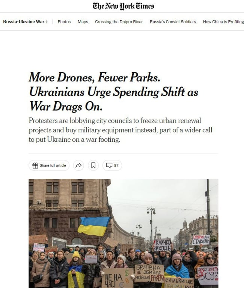Expand the Russia-Ukraine War section chevron
This screenshot has height=288, width=244.
pyautogui.click(x=47, y=21)
